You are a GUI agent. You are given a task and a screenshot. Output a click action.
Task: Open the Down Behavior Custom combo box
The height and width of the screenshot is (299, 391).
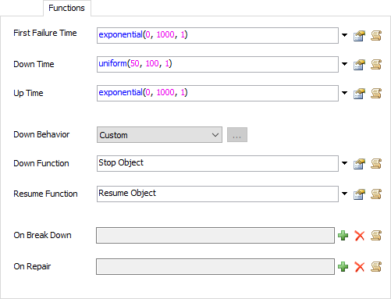point(159,135)
